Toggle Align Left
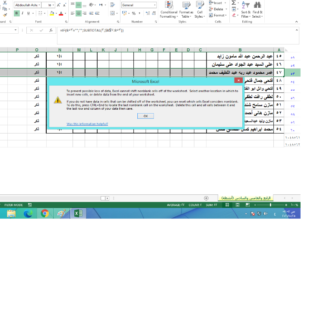Image resolution: width=311 pixels, height=324 pixels. pos(73,13)
